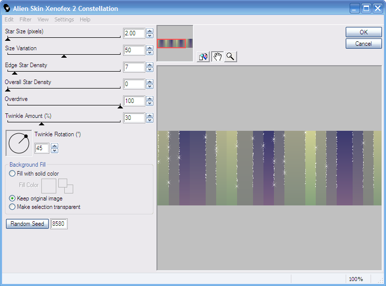Open the Filter menu
The height and width of the screenshot is (286, 386).
(25, 19)
